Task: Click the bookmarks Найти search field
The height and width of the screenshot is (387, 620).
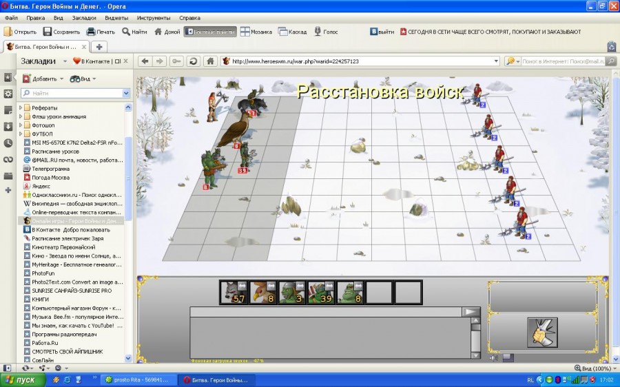Action: [x=72, y=93]
